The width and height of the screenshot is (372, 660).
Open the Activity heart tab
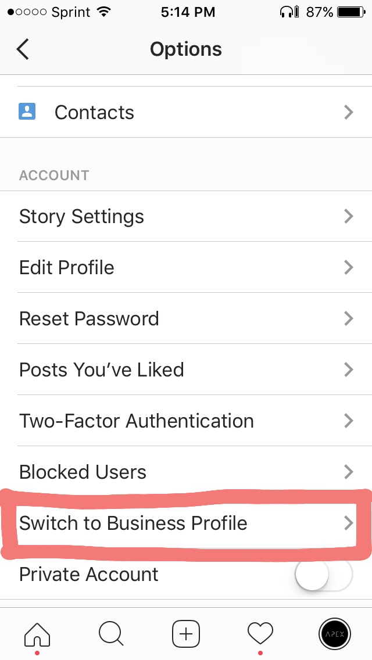(x=260, y=633)
